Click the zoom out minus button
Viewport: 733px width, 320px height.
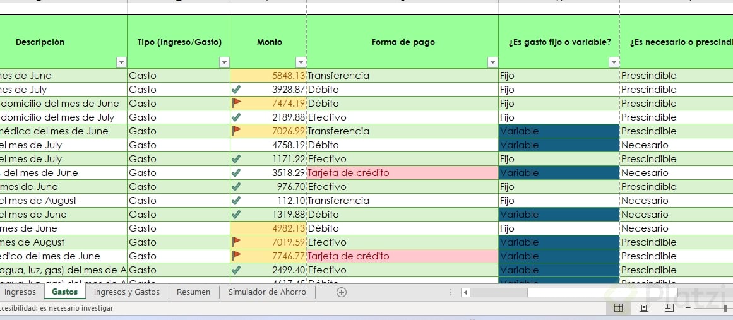[688, 307]
